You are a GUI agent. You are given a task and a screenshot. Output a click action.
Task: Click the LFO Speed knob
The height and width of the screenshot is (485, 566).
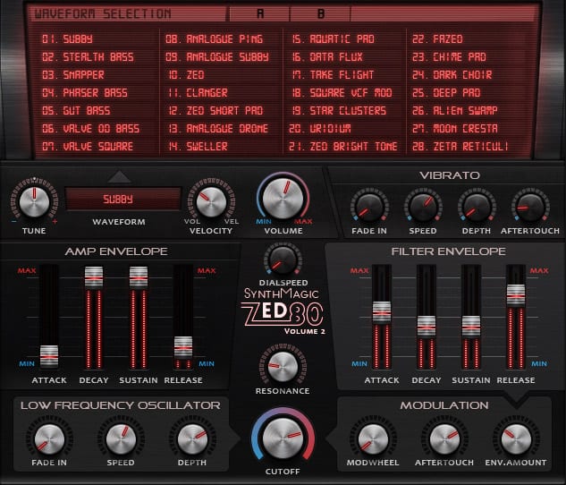121,439
